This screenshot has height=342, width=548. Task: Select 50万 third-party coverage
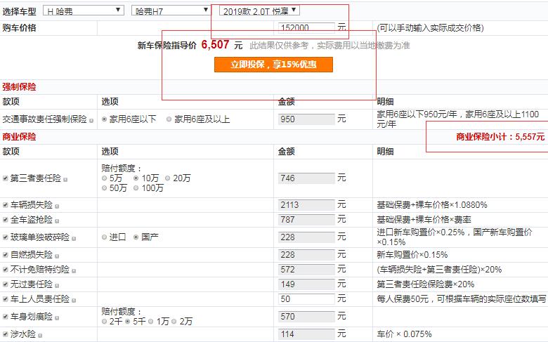(x=104, y=188)
